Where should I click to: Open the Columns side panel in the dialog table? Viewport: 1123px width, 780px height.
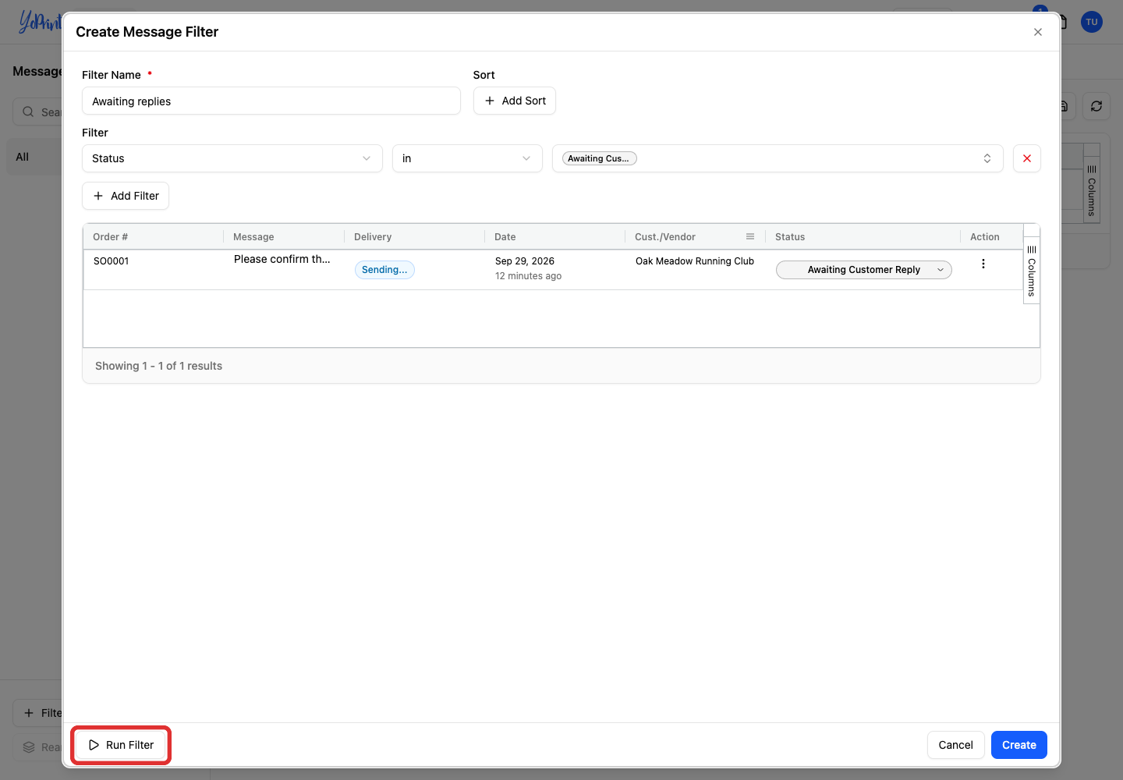coord(1032,270)
